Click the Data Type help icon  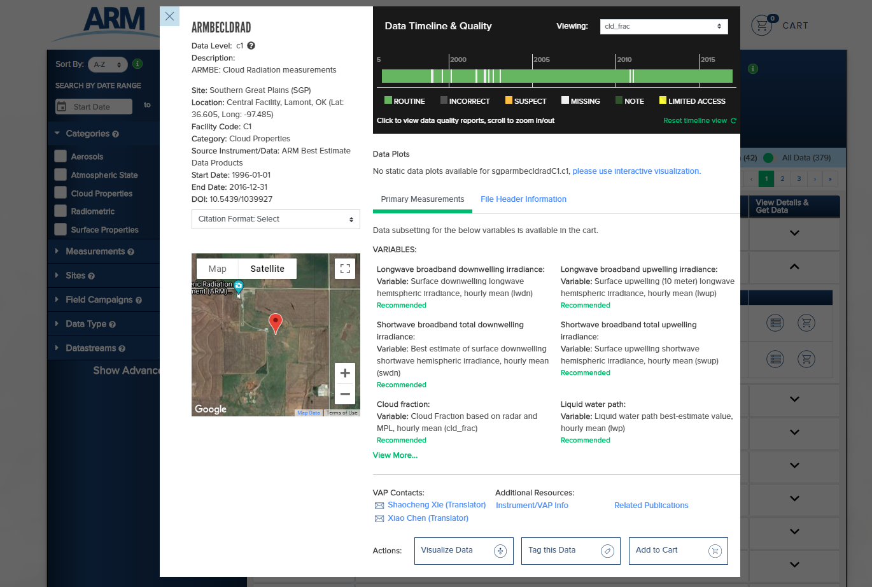click(x=113, y=325)
